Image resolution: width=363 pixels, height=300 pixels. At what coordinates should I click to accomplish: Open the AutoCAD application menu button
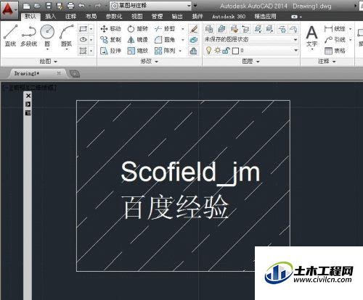click(9, 9)
